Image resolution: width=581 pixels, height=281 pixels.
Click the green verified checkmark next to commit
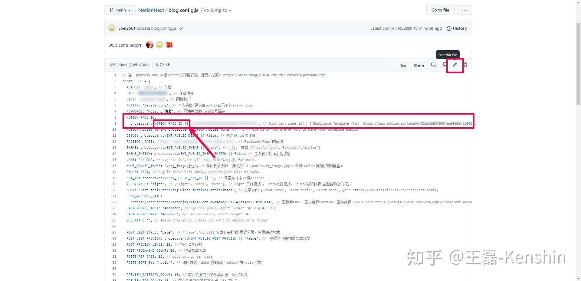(181, 28)
